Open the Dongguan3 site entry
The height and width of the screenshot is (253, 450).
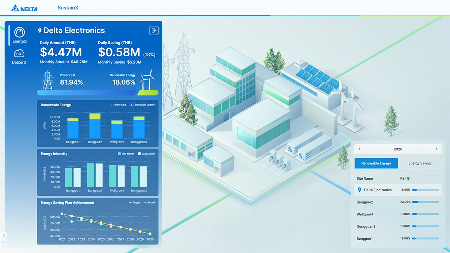coord(366,226)
